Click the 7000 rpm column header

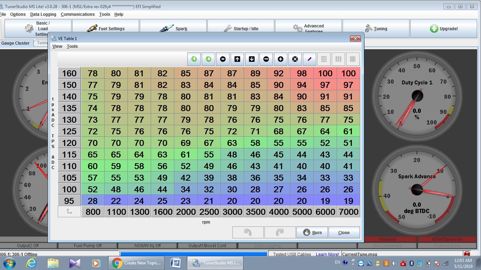(348, 212)
